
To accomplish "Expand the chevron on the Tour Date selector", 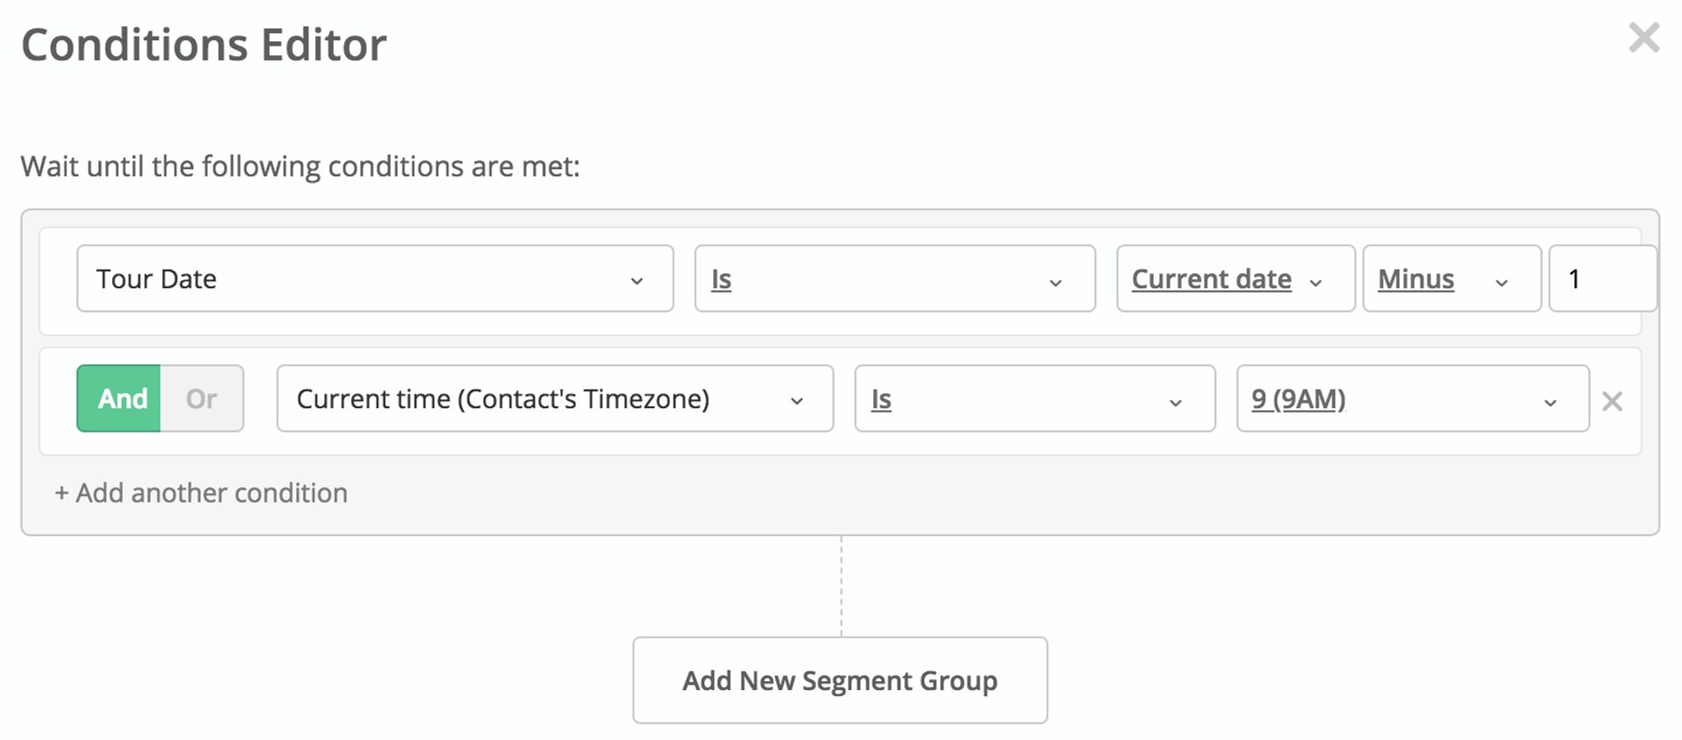I will (638, 281).
